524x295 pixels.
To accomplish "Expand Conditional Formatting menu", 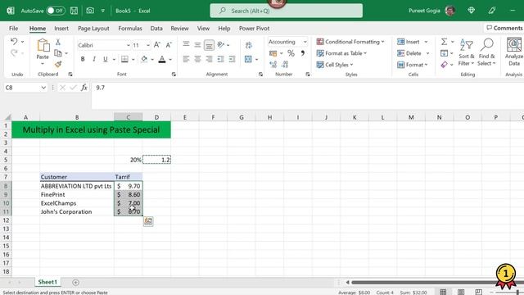I will pos(350,42).
